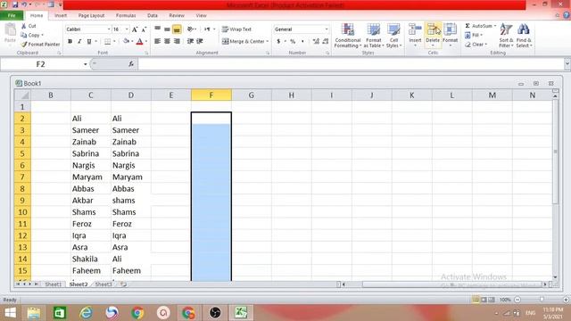Open Conditional Formatting menu
Image resolution: width=571 pixels, height=321 pixels.
(348, 36)
